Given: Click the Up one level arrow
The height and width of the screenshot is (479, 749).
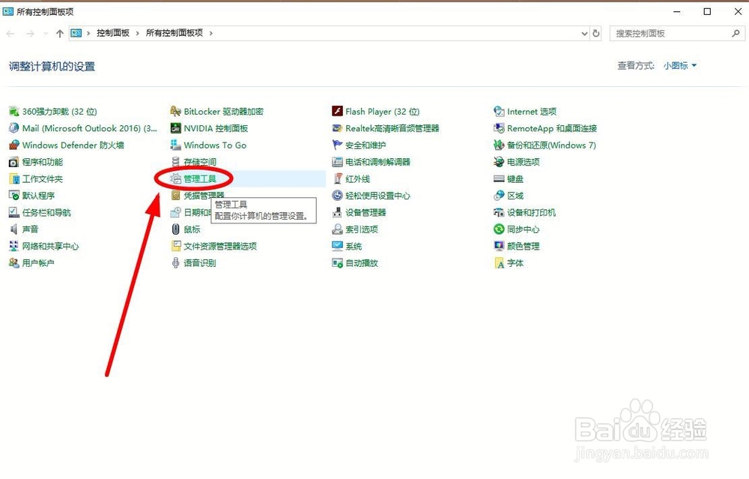Looking at the screenshot, I should click(x=60, y=34).
